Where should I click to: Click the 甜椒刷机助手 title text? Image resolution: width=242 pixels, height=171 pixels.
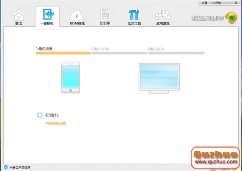click(x=208, y=18)
